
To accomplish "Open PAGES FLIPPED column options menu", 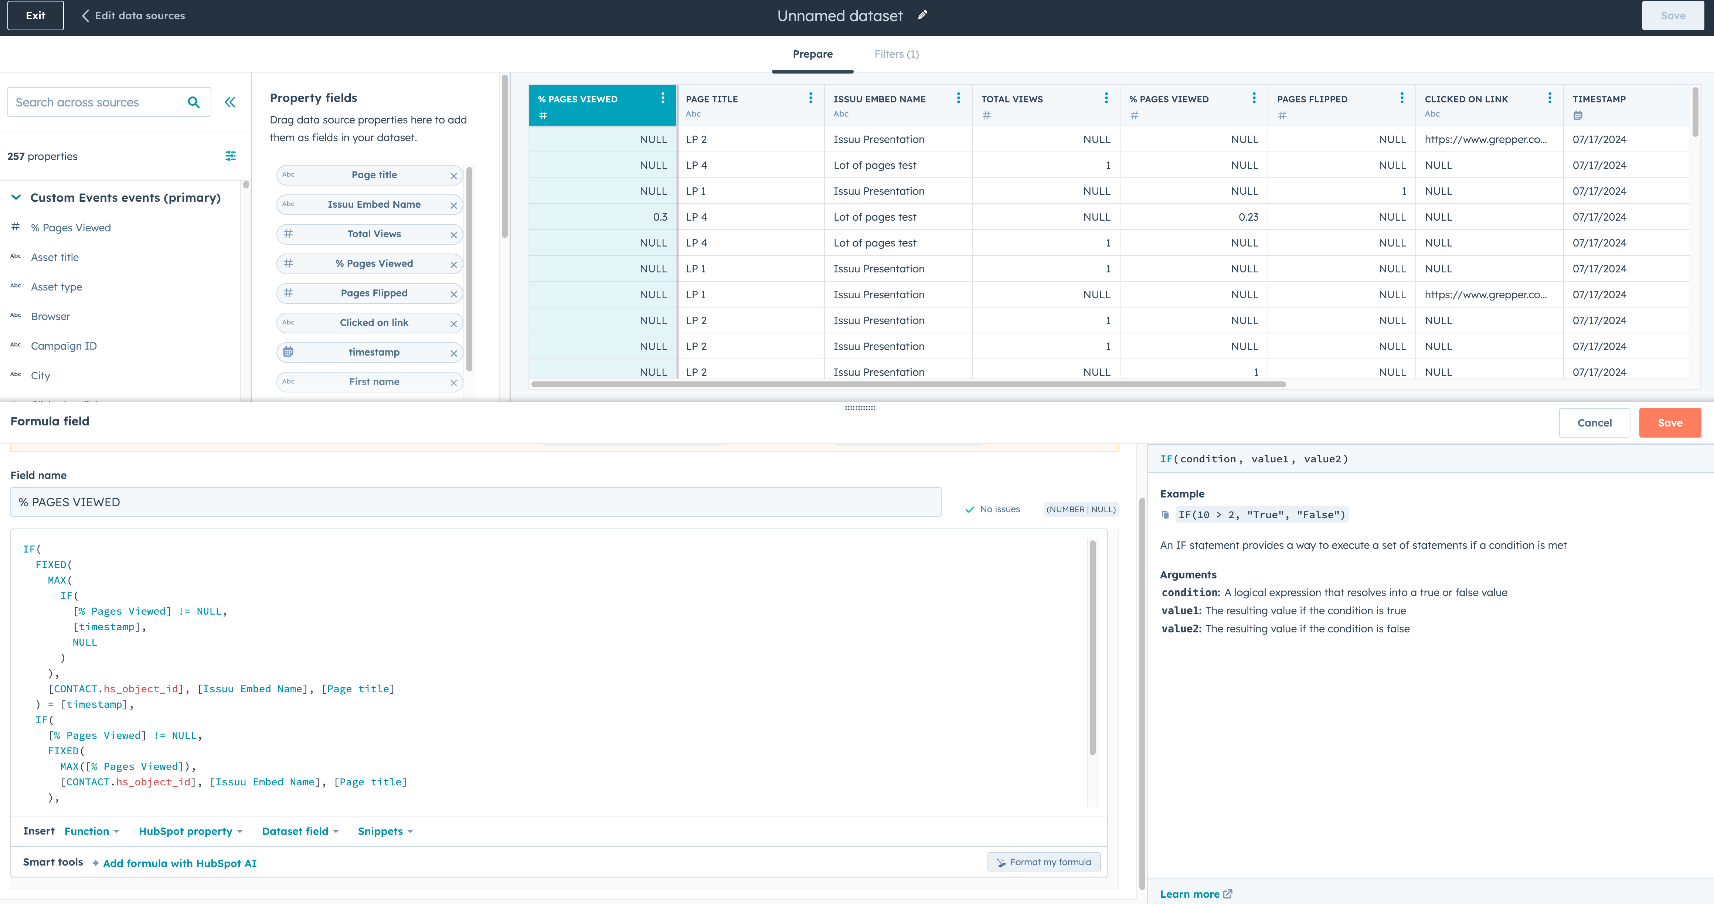I will click(x=1402, y=98).
